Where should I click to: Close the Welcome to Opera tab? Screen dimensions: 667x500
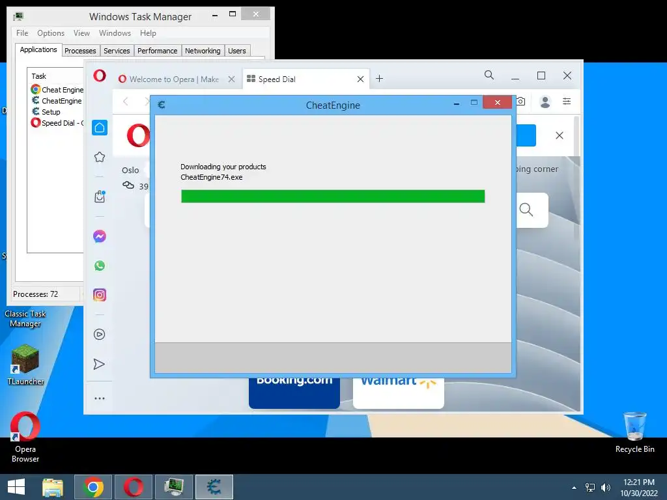[231, 79]
